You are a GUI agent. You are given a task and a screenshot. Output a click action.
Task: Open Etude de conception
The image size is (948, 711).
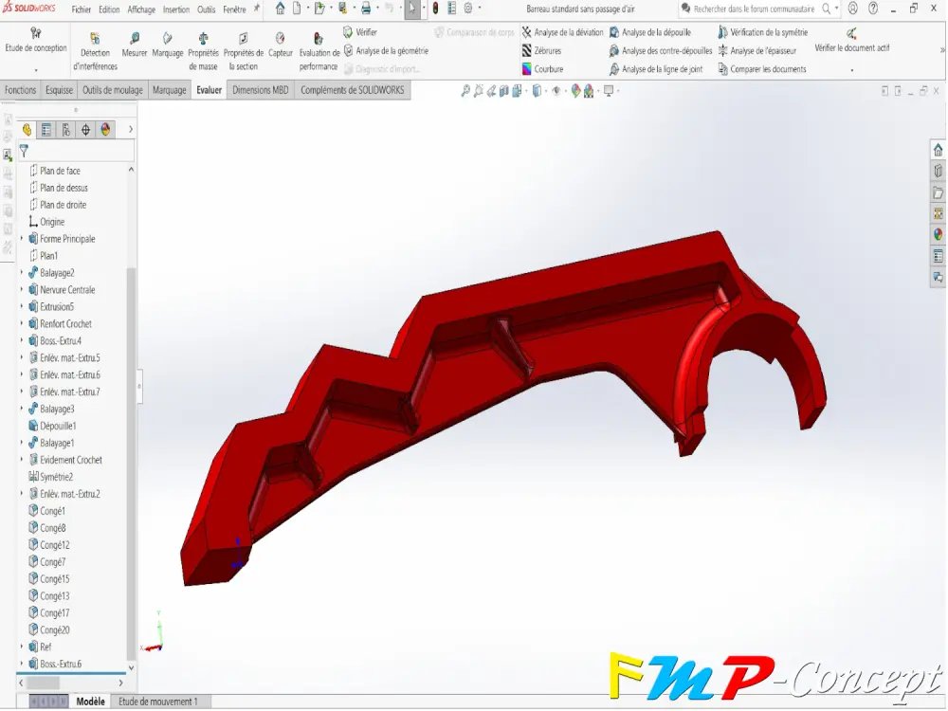(x=36, y=41)
